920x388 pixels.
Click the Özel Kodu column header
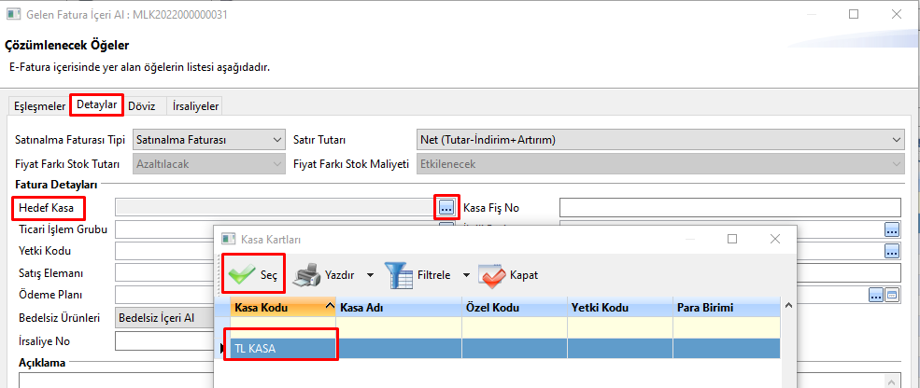click(x=515, y=308)
